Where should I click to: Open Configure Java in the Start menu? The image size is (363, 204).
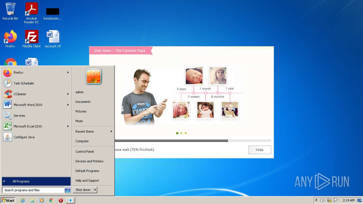(36, 137)
